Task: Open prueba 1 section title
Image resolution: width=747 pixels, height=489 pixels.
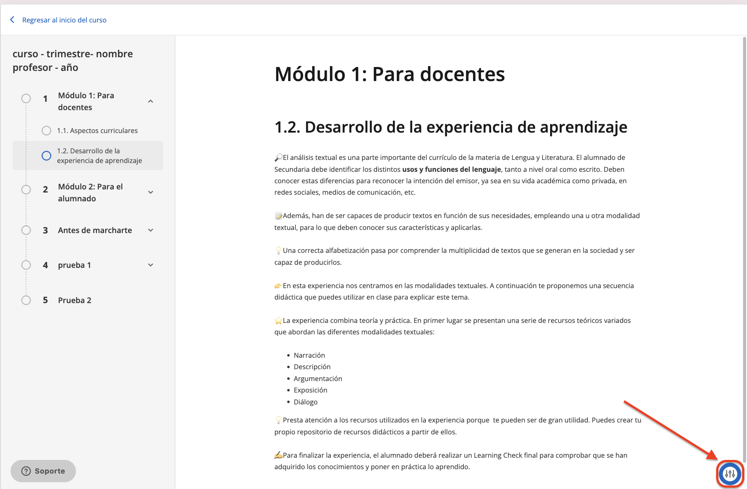Action: click(x=74, y=265)
